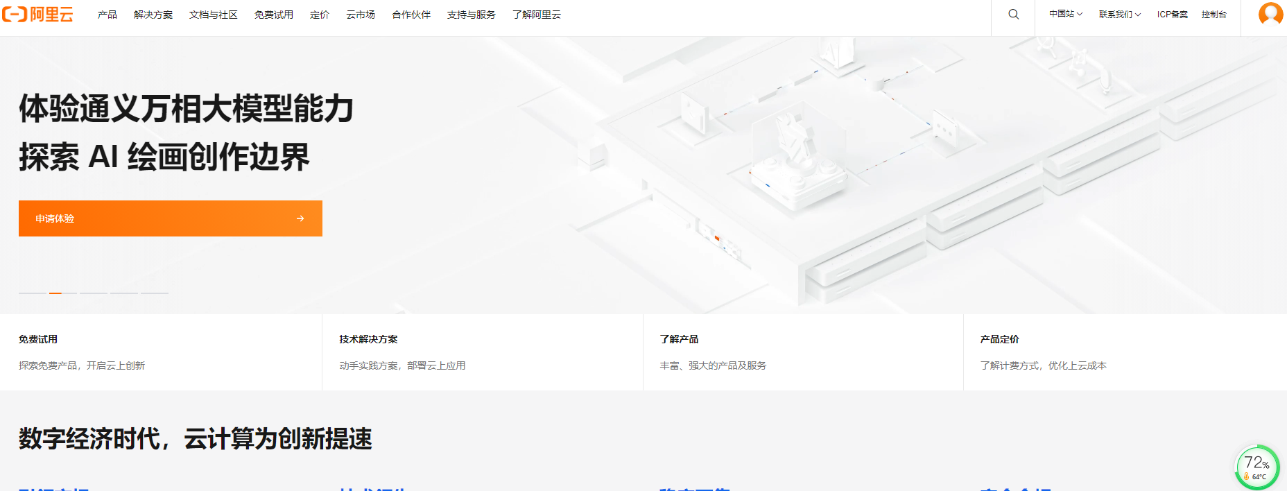
Task: Click the banner title 体验通义万相大模型能力
Action: tap(187, 109)
